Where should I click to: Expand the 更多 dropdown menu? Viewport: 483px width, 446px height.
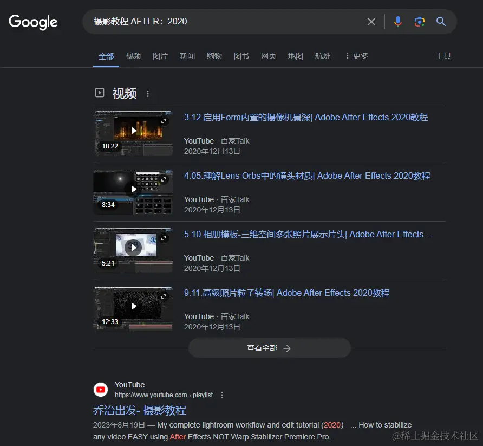coord(357,56)
